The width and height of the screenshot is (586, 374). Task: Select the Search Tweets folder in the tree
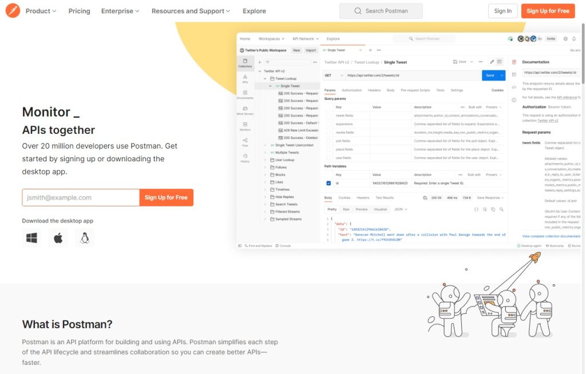click(286, 204)
